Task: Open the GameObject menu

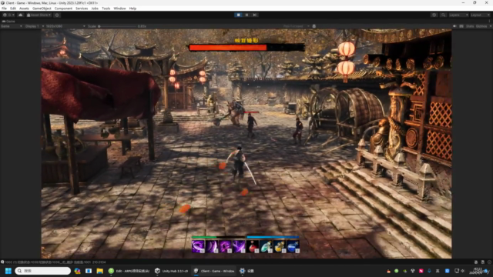Action: pyautogui.click(x=42, y=8)
